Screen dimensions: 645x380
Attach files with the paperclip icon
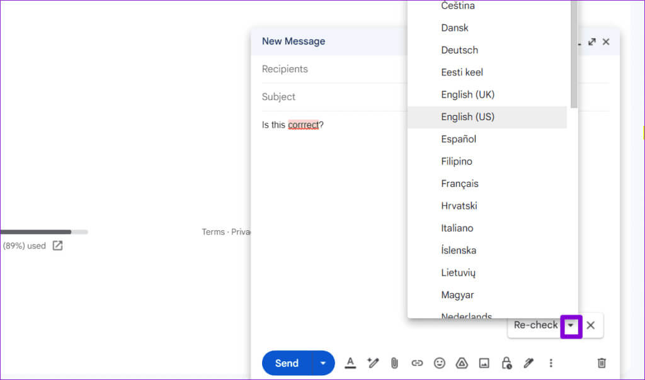(x=394, y=363)
